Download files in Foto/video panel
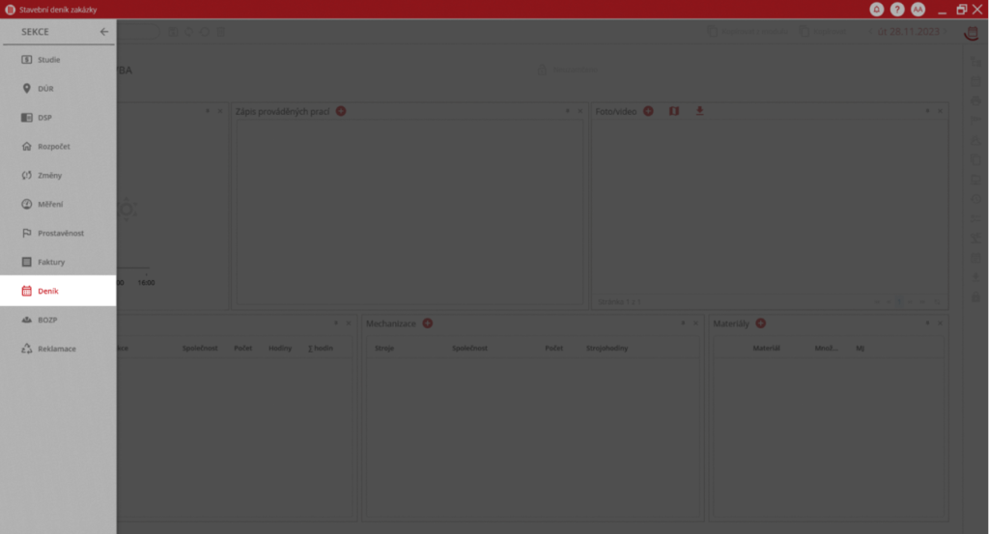The width and height of the screenshot is (989, 534). [x=699, y=111]
